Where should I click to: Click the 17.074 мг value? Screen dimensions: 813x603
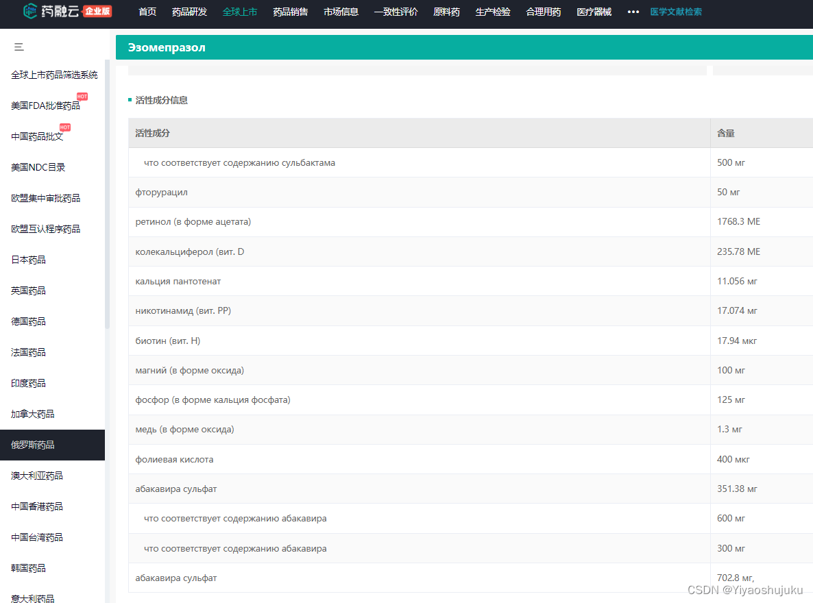[737, 310]
